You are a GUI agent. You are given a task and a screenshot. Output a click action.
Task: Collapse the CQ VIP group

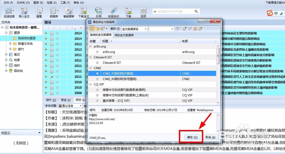pos(91,84)
